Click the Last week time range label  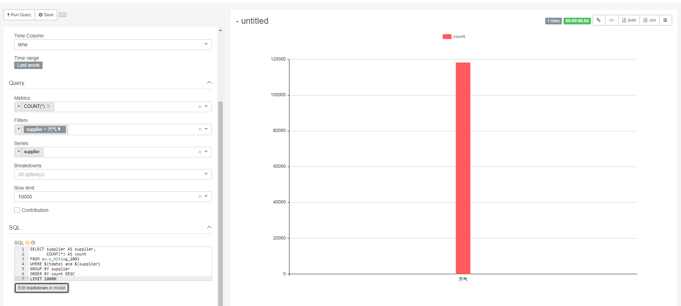pos(28,65)
